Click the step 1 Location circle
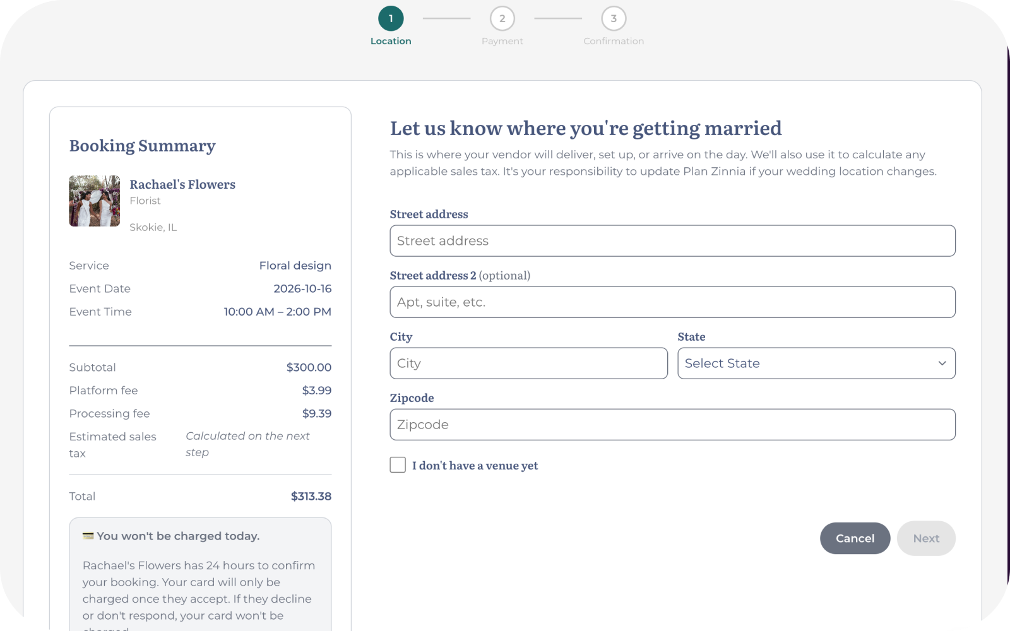This screenshot has height=631, width=1010. click(x=391, y=18)
